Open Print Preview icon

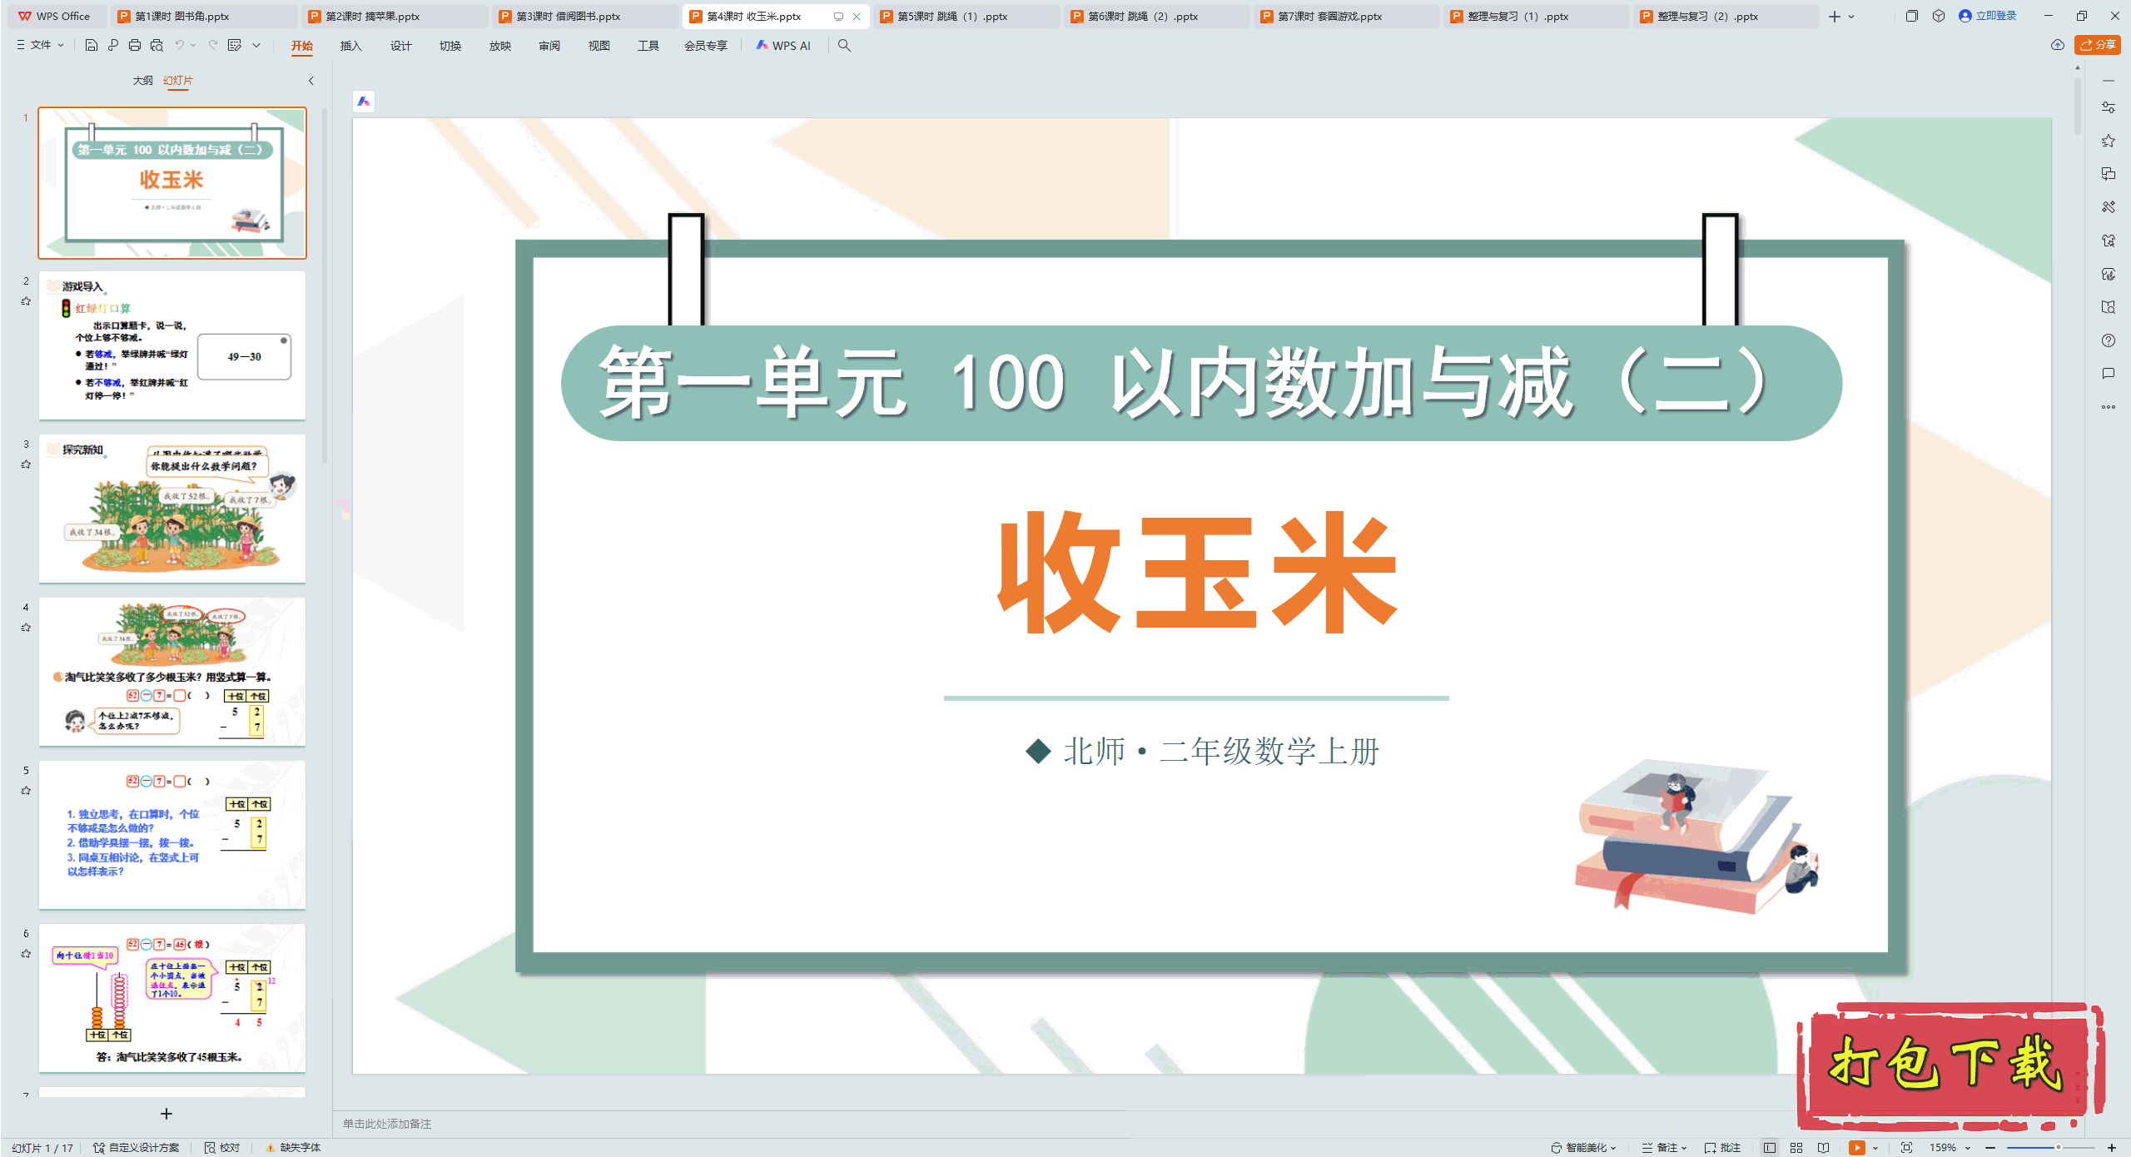(156, 46)
